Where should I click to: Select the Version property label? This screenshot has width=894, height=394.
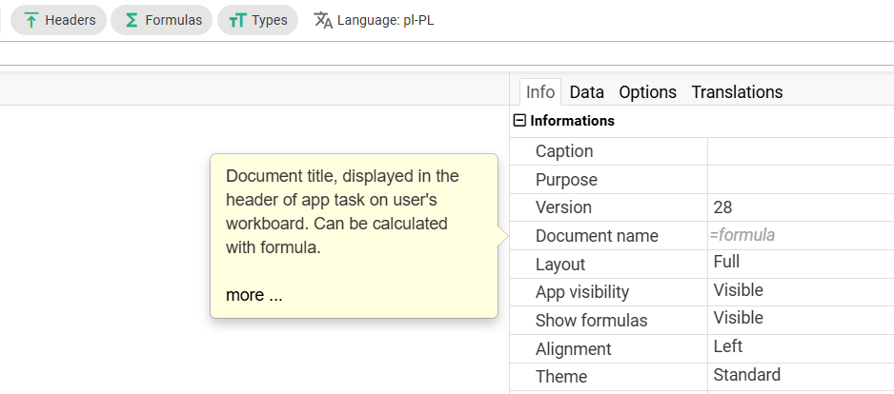coord(563,207)
